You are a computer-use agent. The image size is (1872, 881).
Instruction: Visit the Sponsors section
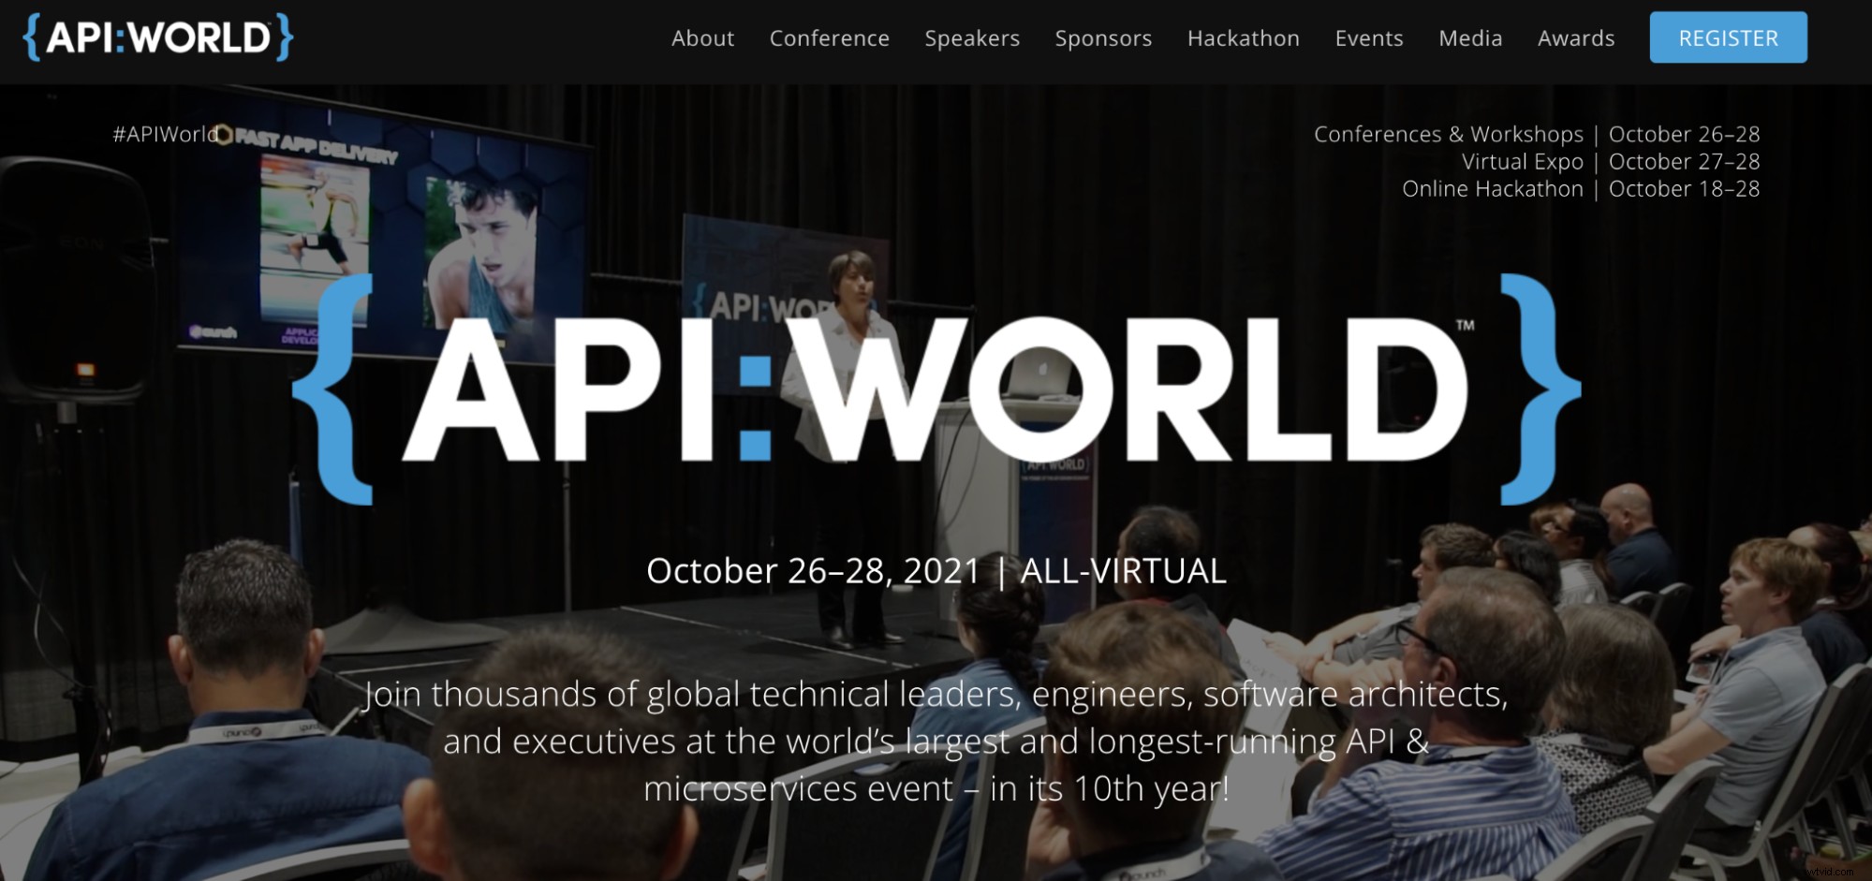pos(1103,38)
